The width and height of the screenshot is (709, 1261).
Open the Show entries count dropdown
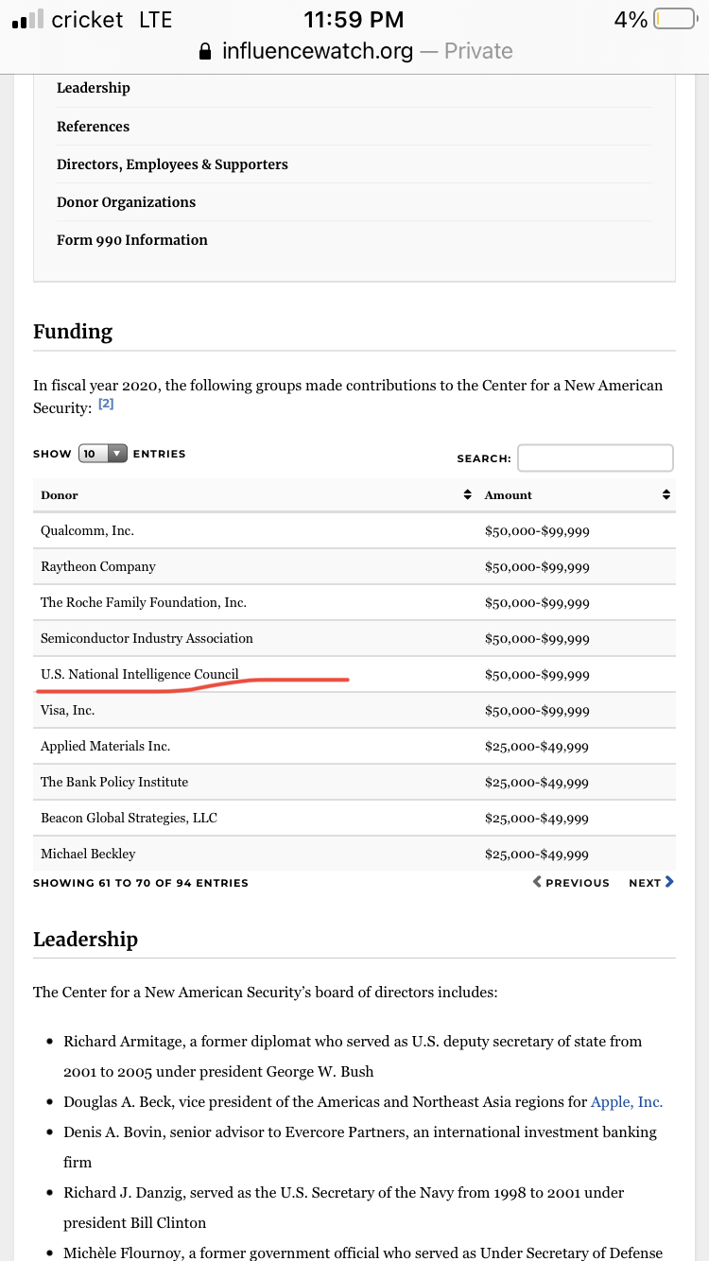click(102, 454)
